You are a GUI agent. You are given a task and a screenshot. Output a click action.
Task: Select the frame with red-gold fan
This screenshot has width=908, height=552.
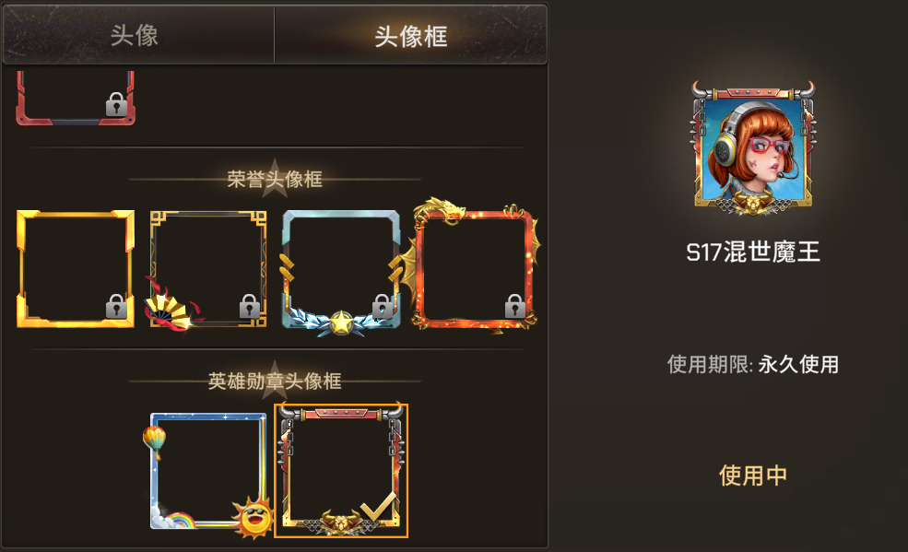pyautogui.click(x=207, y=270)
